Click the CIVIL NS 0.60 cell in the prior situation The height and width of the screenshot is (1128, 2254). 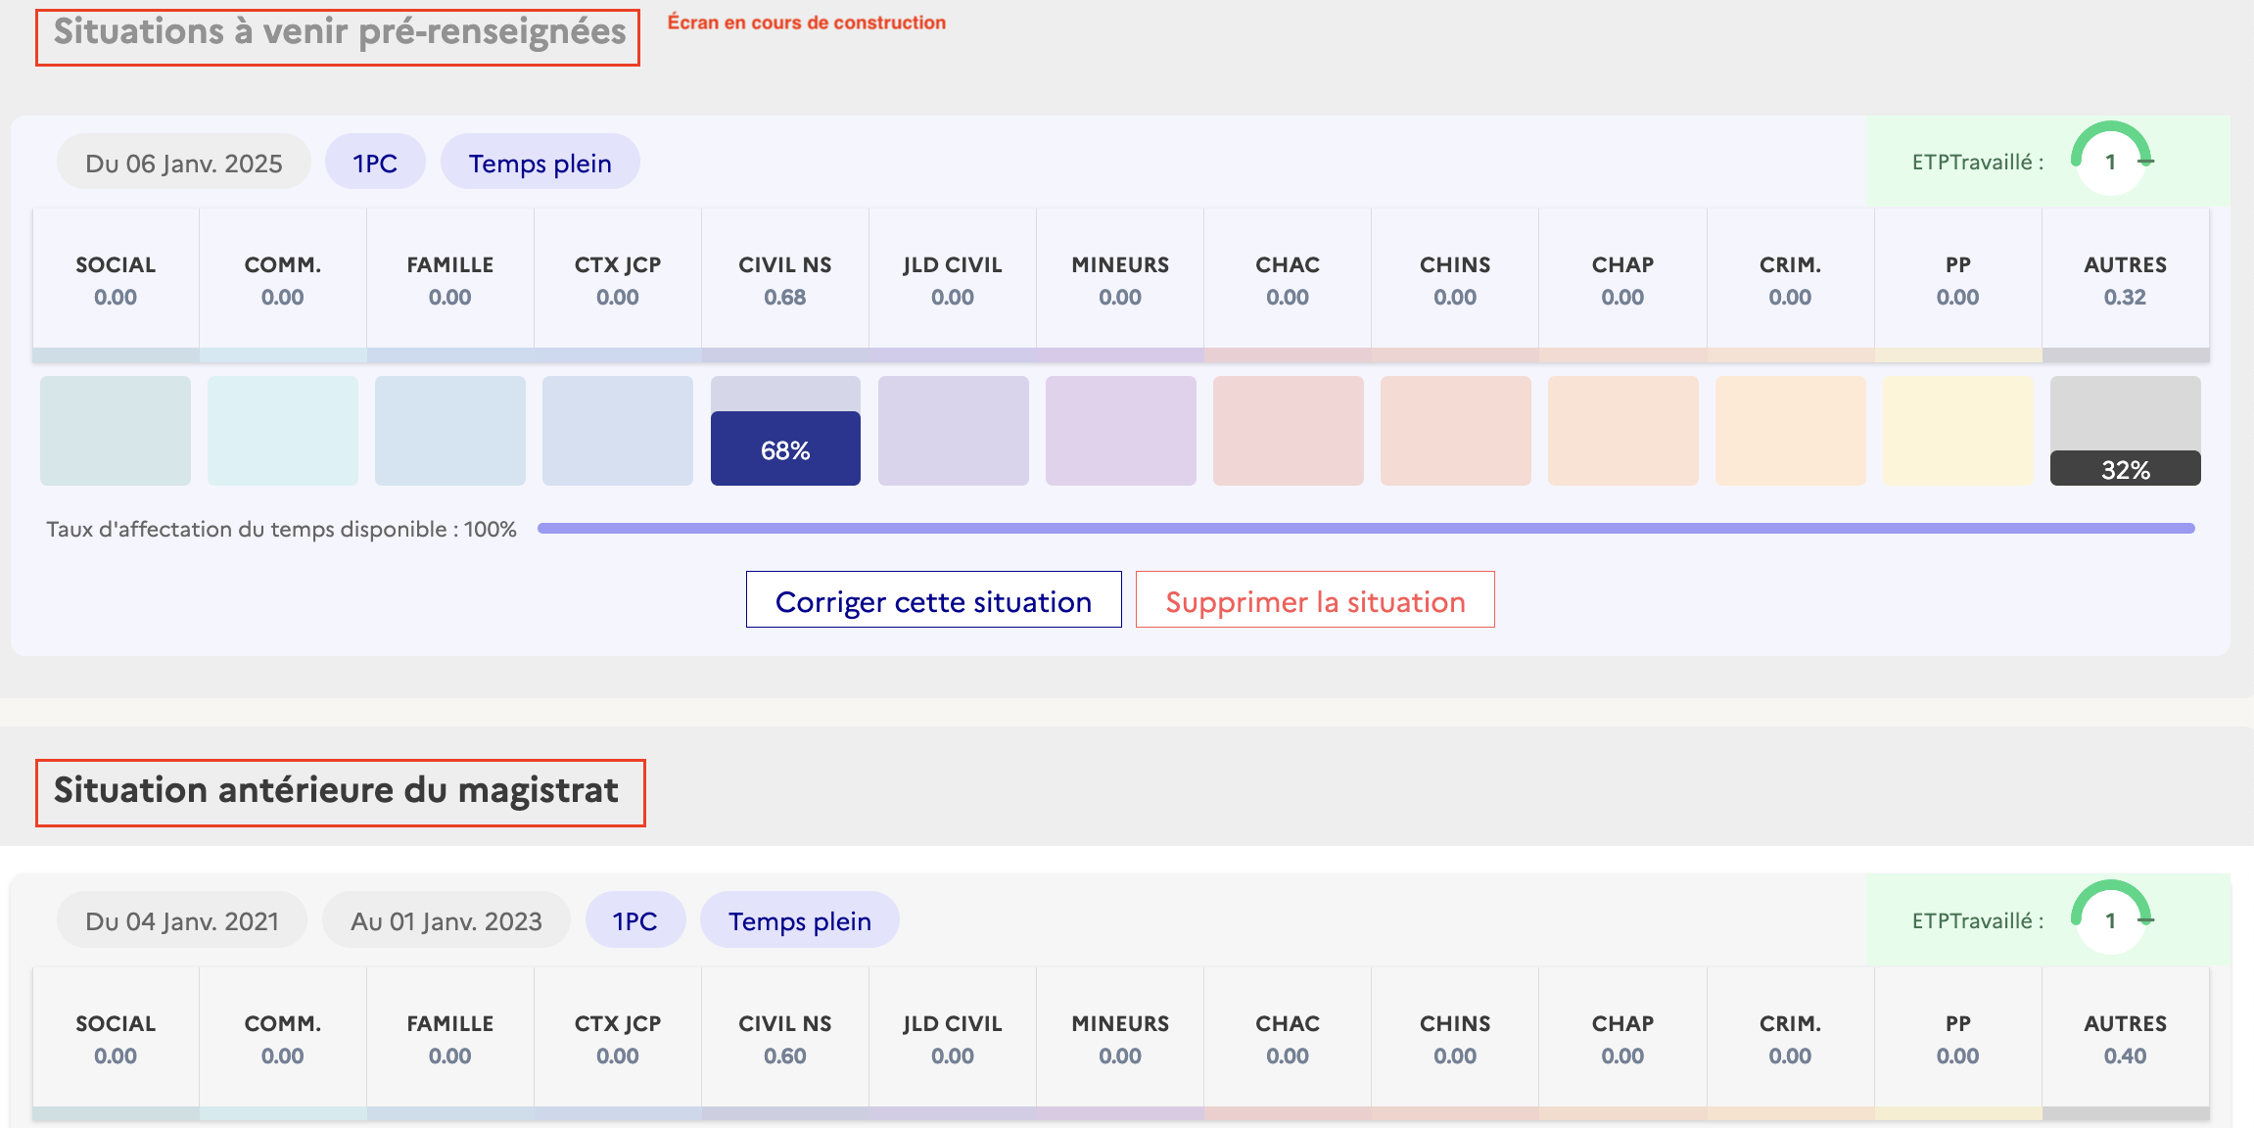(x=785, y=1039)
